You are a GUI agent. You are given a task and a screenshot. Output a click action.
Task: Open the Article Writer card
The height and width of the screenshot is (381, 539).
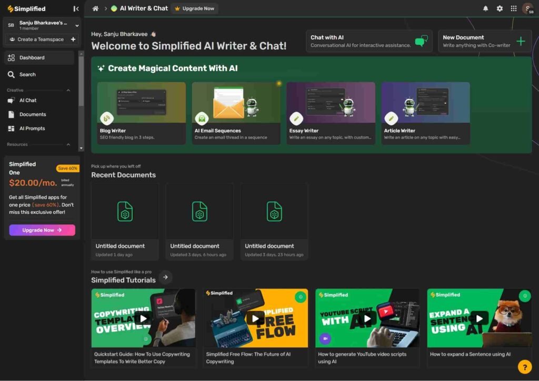(425, 113)
